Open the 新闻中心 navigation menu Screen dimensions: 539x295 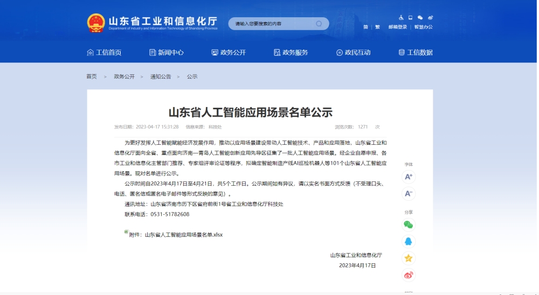tap(167, 52)
